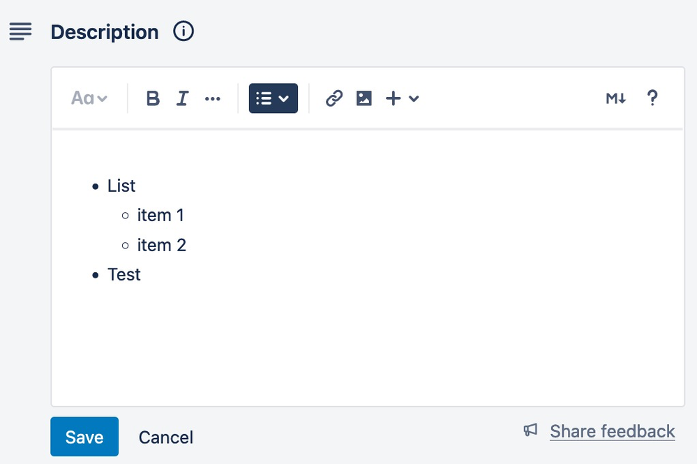
Task: Place cursor in 'item 1' text
Action: point(160,216)
